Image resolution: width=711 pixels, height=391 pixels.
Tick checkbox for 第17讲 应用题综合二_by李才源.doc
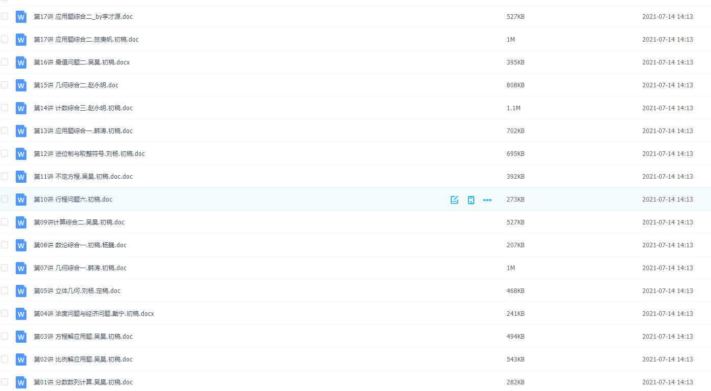(x=5, y=16)
